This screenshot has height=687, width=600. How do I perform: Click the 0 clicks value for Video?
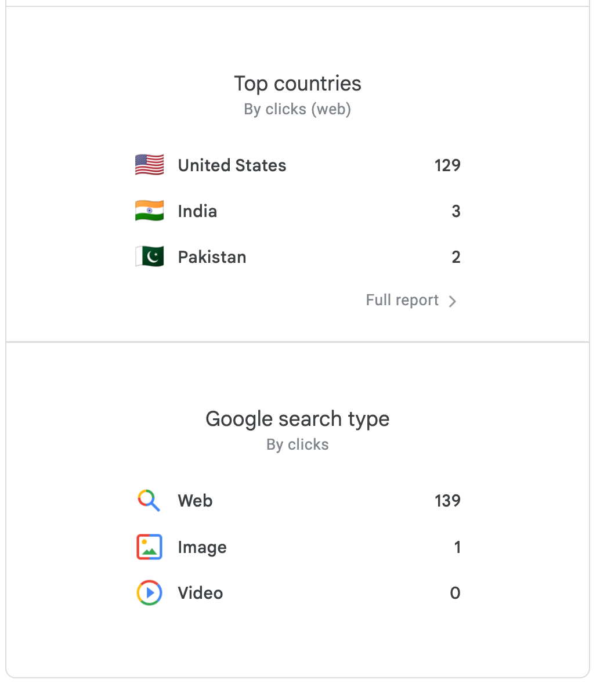click(x=455, y=593)
